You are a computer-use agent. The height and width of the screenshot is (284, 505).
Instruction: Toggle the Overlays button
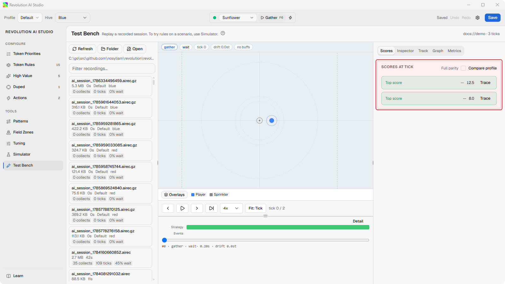click(x=175, y=195)
